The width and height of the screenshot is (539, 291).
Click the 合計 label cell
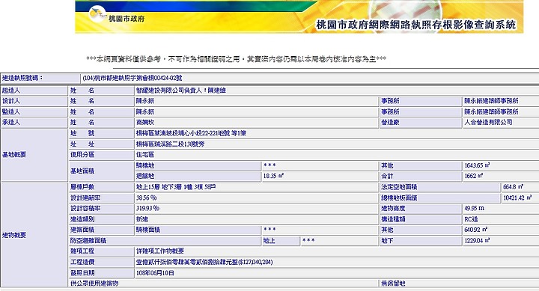pyautogui.click(x=421, y=177)
